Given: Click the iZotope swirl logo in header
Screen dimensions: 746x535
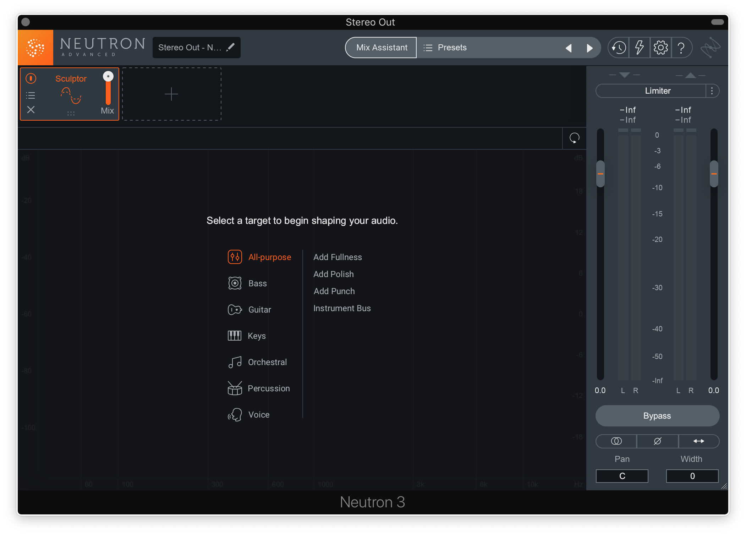Looking at the screenshot, I should 710,48.
